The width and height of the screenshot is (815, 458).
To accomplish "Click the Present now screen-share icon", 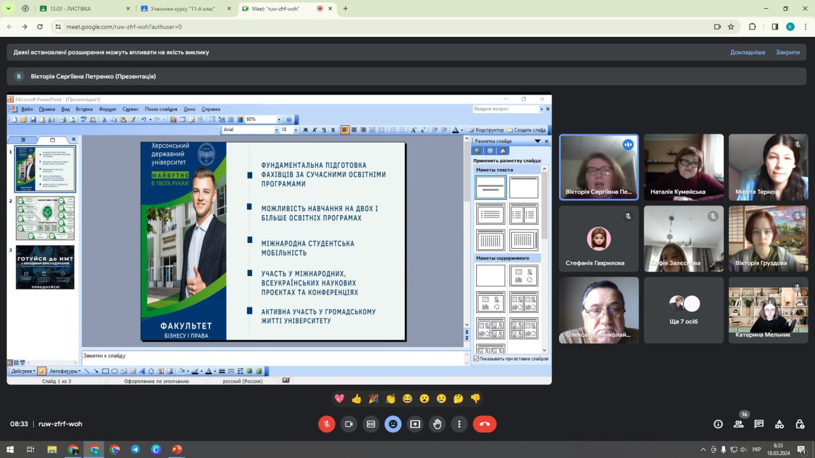I will [415, 424].
